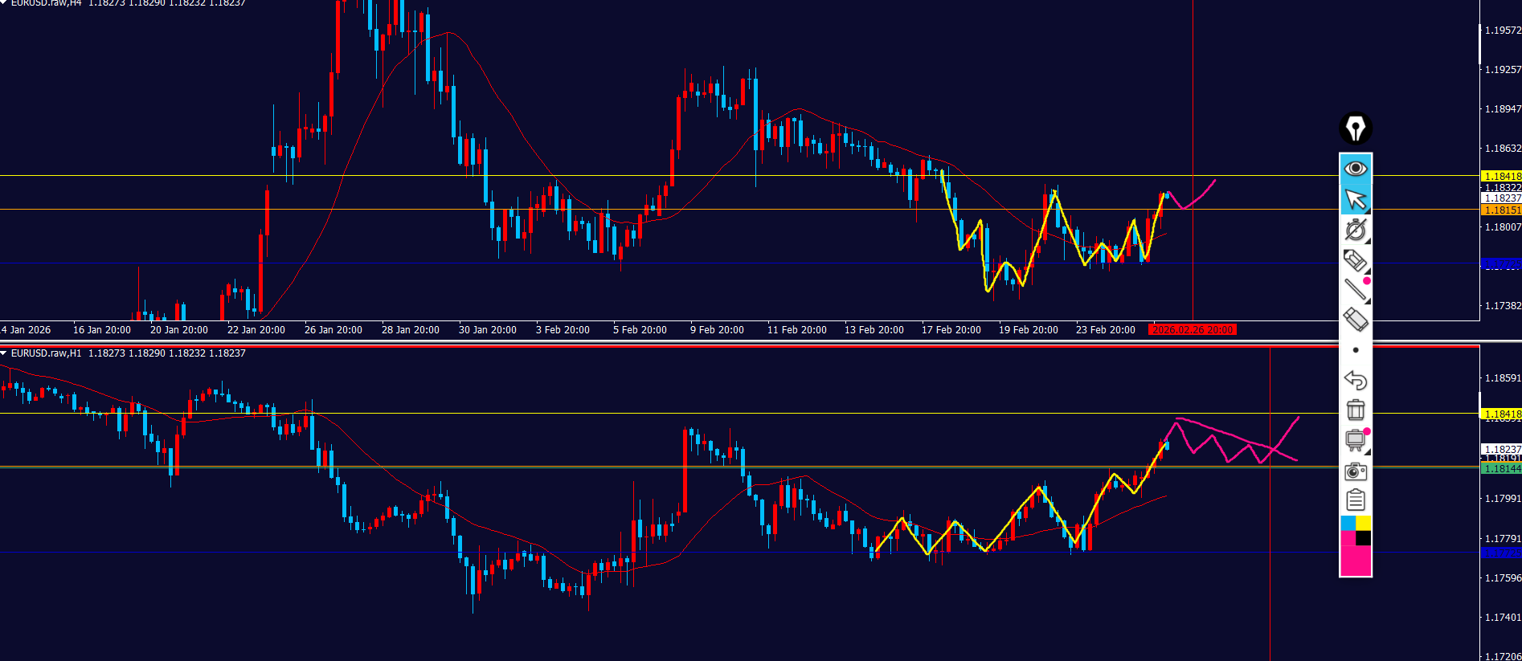Choose the straight line drawing tool
The width and height of the screenshot is (1522, 661).
1356,289
